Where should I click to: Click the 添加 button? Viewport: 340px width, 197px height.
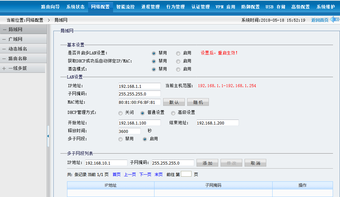pos(207,163)
